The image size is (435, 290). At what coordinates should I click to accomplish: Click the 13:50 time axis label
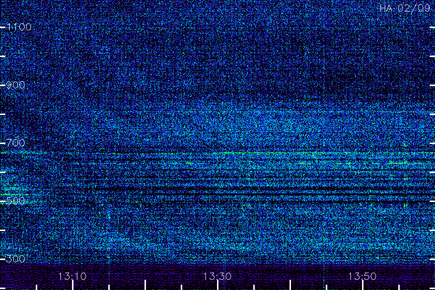pos(362,276)
